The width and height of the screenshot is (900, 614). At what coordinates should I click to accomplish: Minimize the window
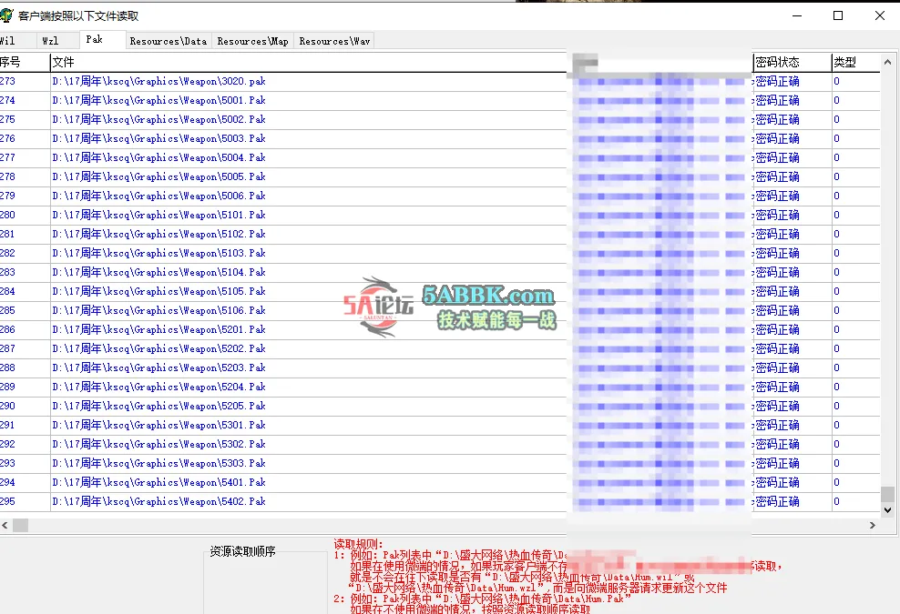[x=797, y=16]
